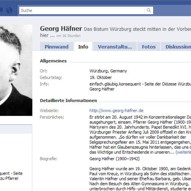Click the light blue sidebar box header

(16, 129)
